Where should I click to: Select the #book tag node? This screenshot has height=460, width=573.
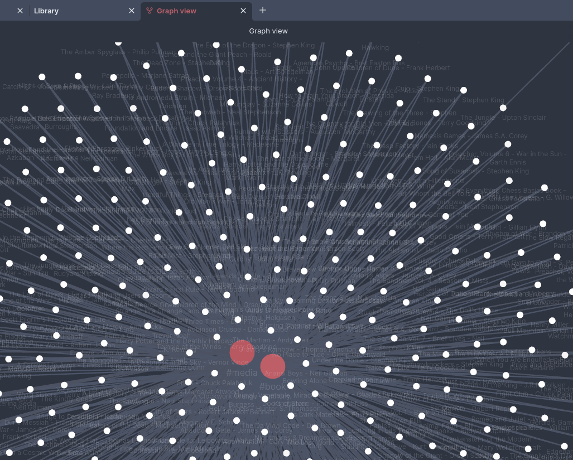tap(272, 365)
